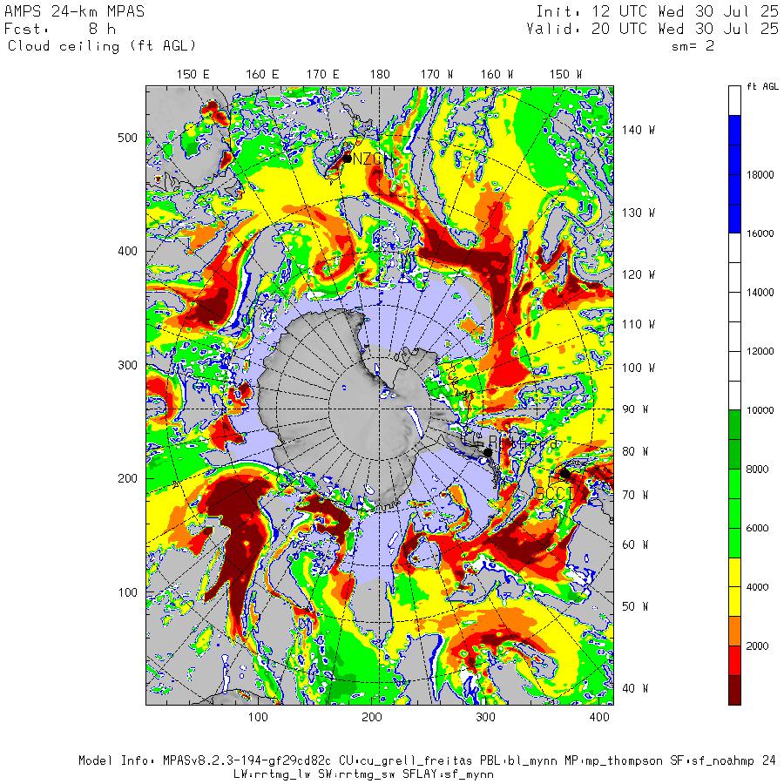
Task: Click the '10000' colorbar value
Action: point(760,410)
